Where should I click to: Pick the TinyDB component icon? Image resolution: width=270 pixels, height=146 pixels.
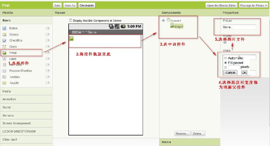(x=5, y=83)
